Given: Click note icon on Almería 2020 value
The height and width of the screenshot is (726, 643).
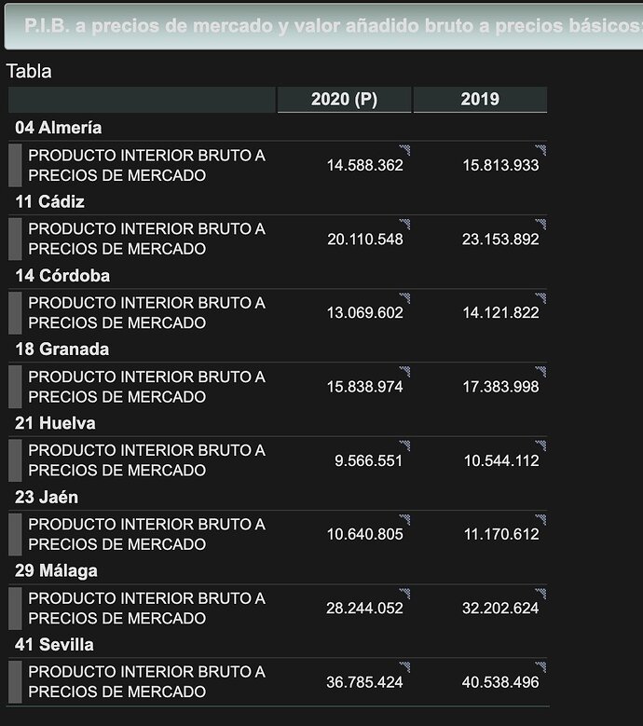Looking at the screenshot, I should [404, 149].
